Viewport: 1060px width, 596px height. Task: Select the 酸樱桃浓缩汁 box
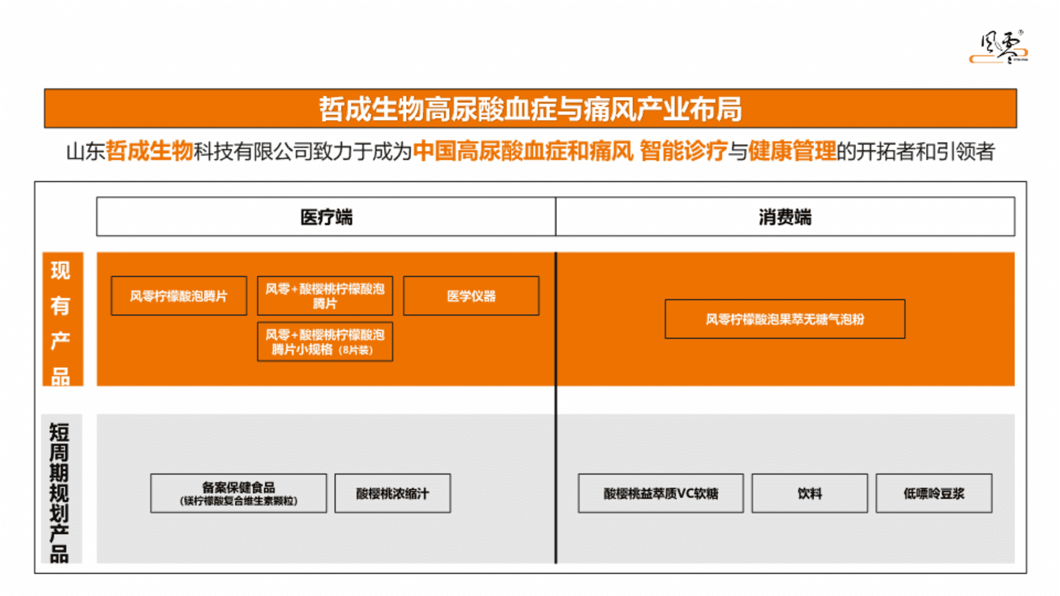(x=393, y=493)
